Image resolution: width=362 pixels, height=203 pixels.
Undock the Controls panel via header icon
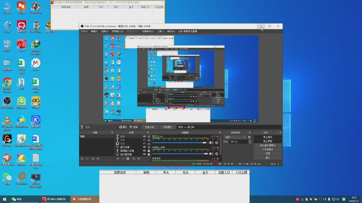coord(280,133)
